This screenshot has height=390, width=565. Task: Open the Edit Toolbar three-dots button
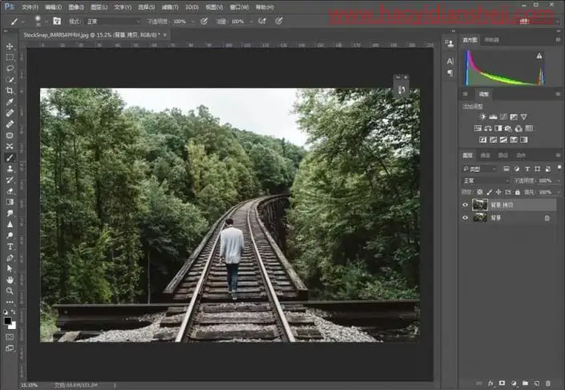tap(10, 302)
